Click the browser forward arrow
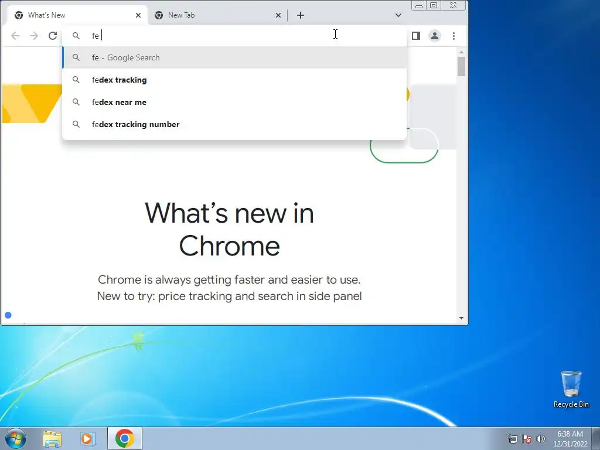 point(34,36)
